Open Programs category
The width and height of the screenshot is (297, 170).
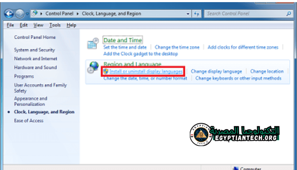(x=24, y=76)
